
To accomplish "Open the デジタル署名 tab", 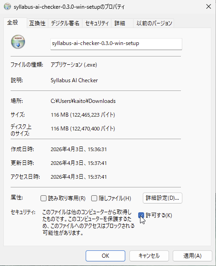I will pyautogui.click(x=65, y=23).
